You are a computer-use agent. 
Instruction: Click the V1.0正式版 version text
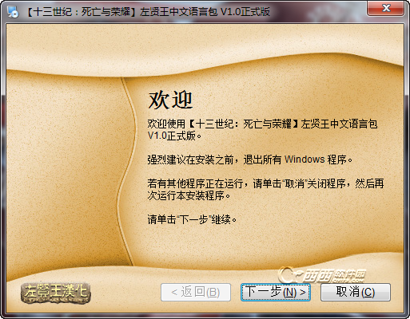pyautogui.click(x=174, y=136)
